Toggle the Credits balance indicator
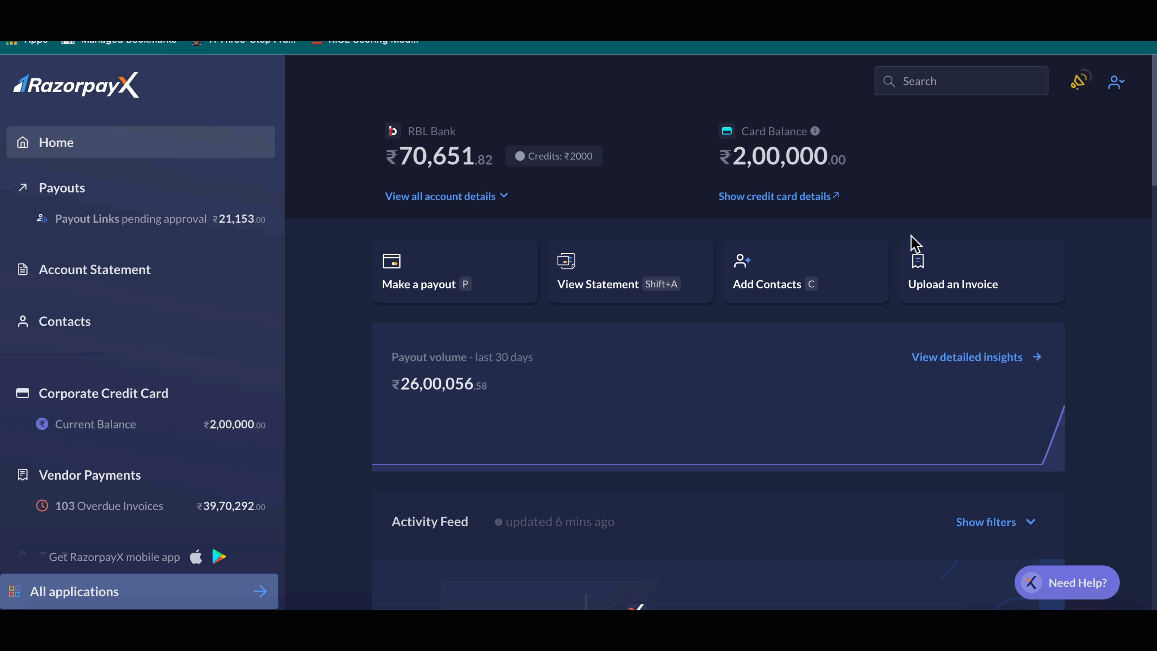 click(554, 156)
